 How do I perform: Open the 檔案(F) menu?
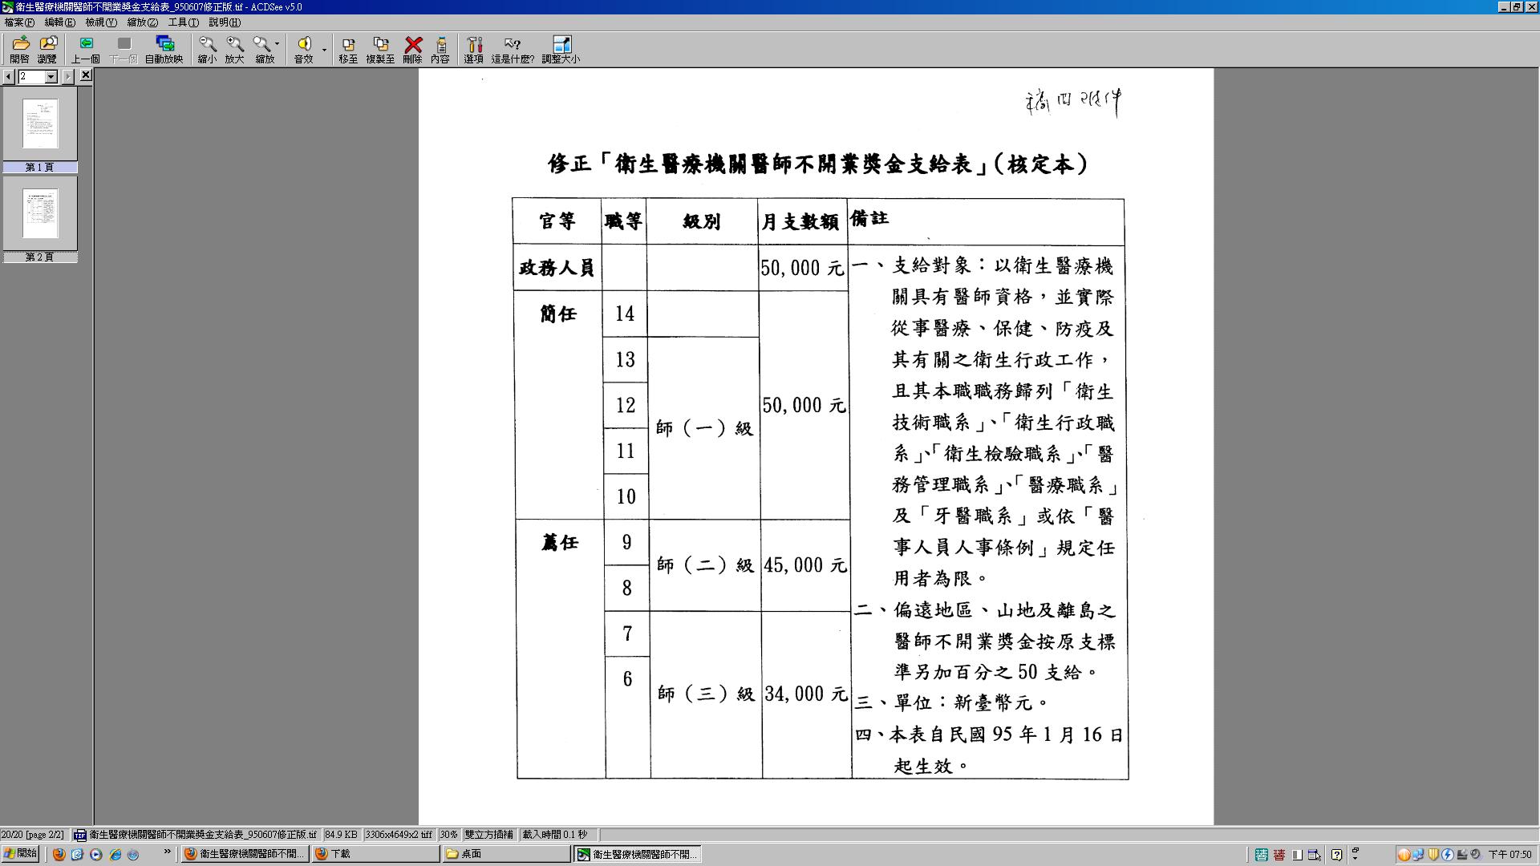point(19,22)
